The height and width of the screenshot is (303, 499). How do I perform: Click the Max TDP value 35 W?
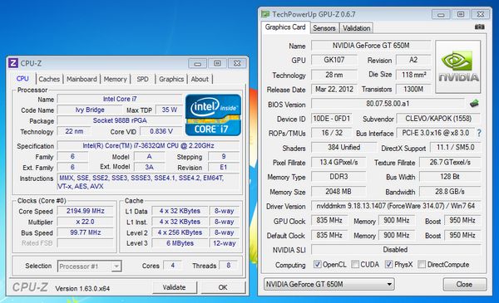click(x=170, y=110)
